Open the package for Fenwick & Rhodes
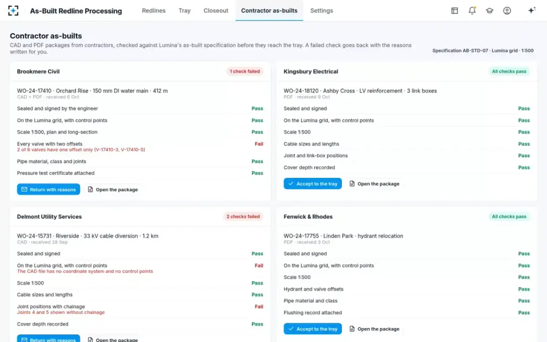547x342 pixels. 374,329
